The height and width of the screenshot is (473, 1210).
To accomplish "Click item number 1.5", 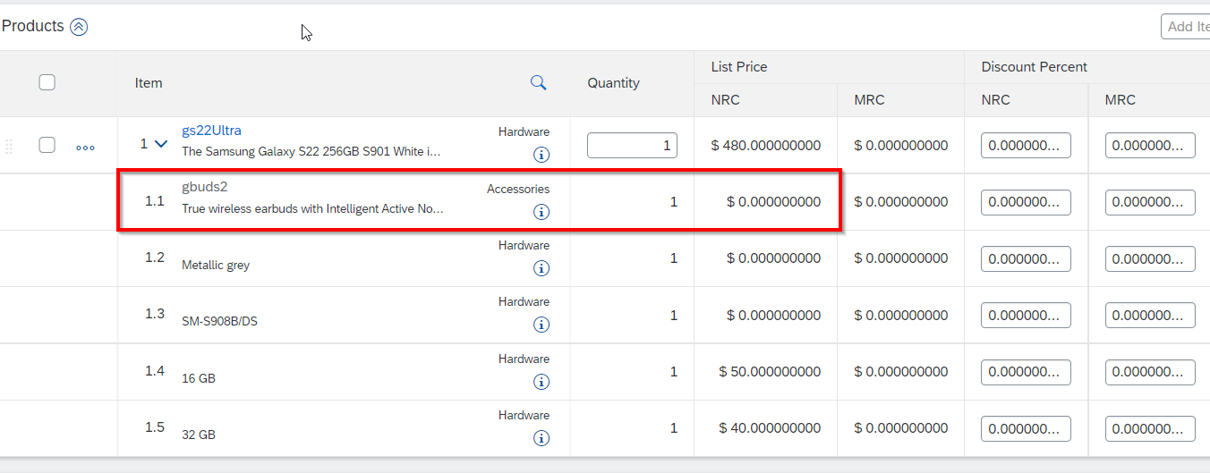I will (x=155, y=427).
